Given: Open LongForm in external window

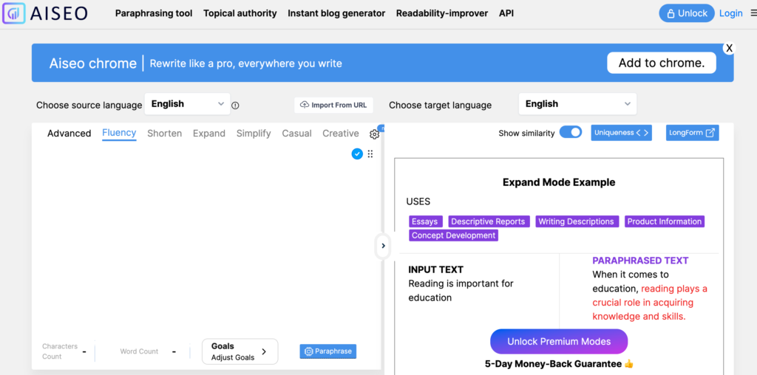Looking at the screenshot, I should click(x=692, y=133).
